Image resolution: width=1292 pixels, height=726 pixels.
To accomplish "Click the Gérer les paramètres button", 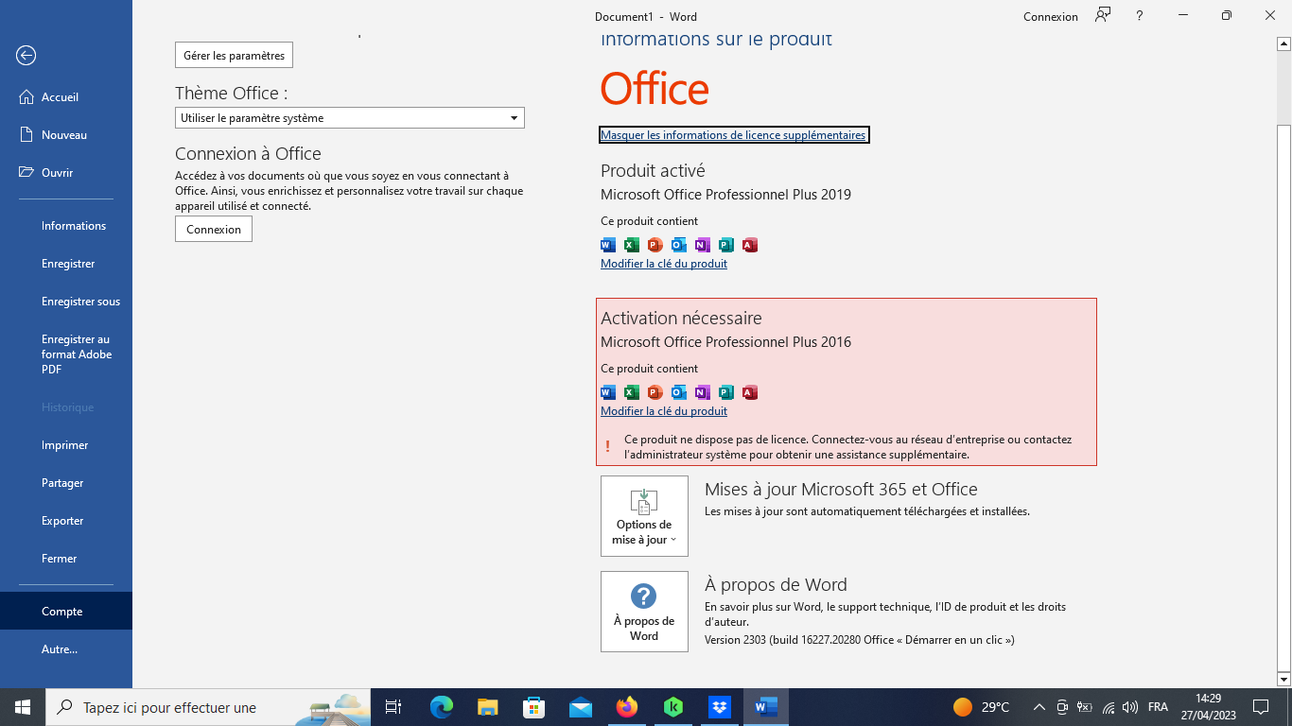I will 234,56.
